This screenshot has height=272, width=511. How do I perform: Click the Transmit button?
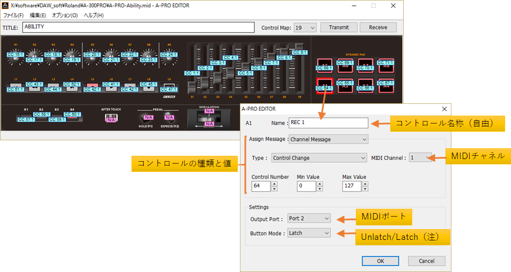click(339, 27)
